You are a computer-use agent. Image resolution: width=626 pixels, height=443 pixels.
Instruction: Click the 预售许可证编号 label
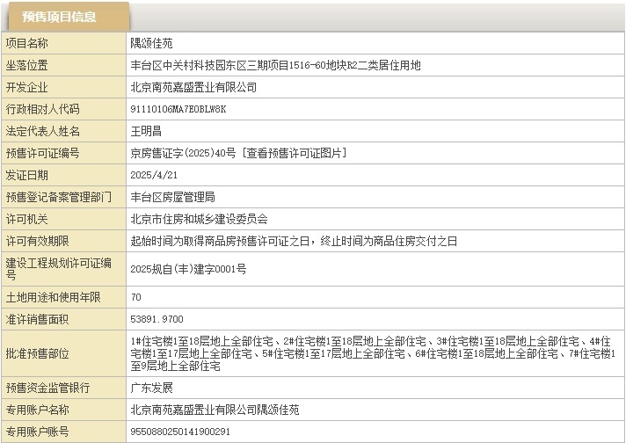click(x=43, y=153)
